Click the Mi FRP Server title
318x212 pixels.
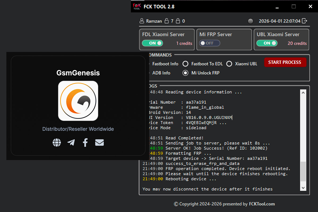click(x=215, y=34)
